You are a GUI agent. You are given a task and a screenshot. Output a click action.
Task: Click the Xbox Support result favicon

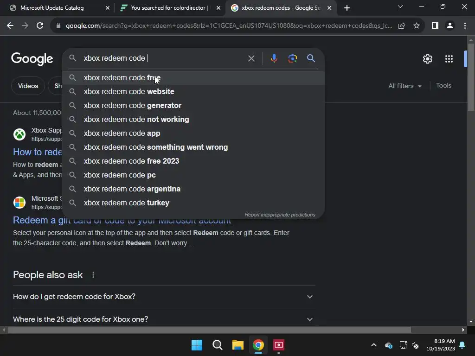pos(19,134)
